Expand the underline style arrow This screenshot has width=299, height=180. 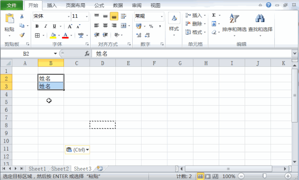pyautogui.click(x=61, y=26)
